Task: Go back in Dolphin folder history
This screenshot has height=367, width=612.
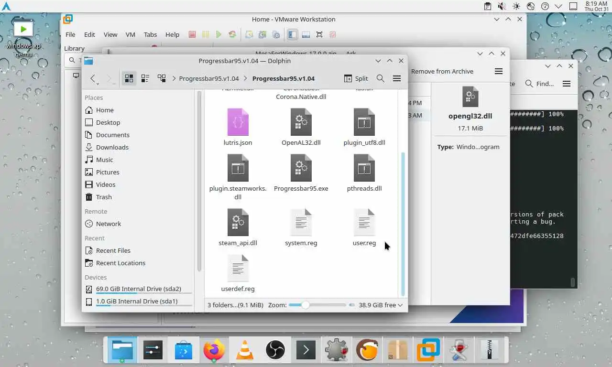Action: (x=93, y=78)
